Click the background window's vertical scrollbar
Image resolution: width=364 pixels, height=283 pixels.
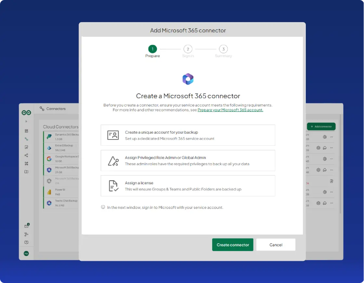[x=340, y=164]
